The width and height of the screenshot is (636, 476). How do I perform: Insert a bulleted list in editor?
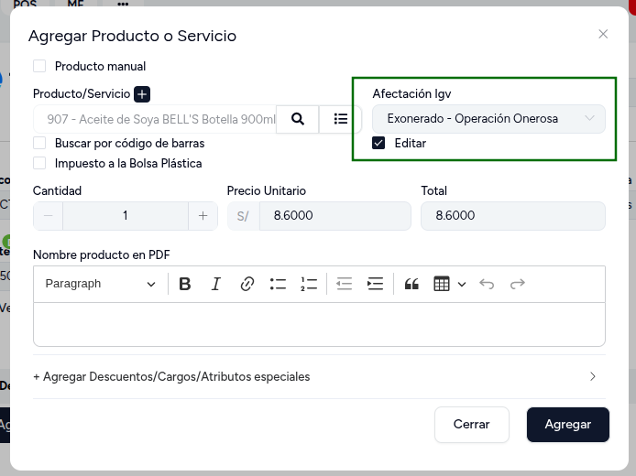[x=278, y=284]
